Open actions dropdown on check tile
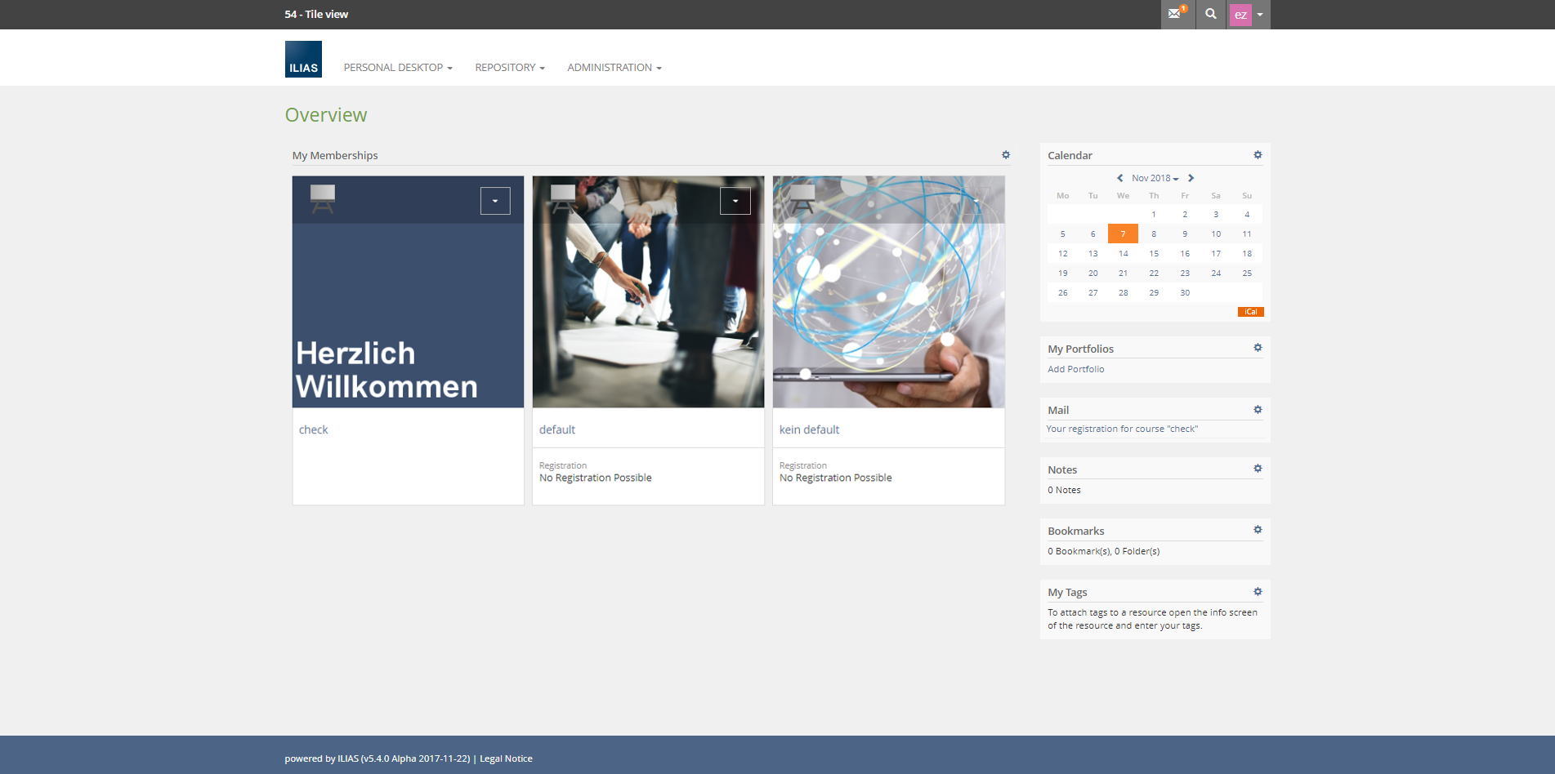Viewport: 1555px width, 774px height. (x=495, y=201)
